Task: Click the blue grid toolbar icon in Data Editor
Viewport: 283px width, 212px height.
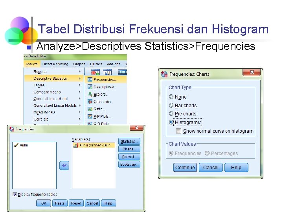Action: (x=122, y=72)
